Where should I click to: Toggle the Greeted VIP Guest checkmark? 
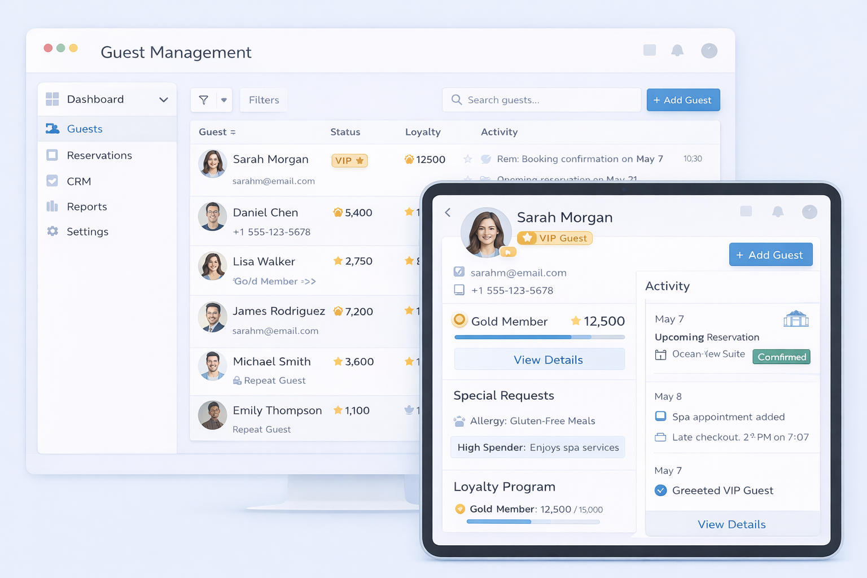click(x=660, y=491)
